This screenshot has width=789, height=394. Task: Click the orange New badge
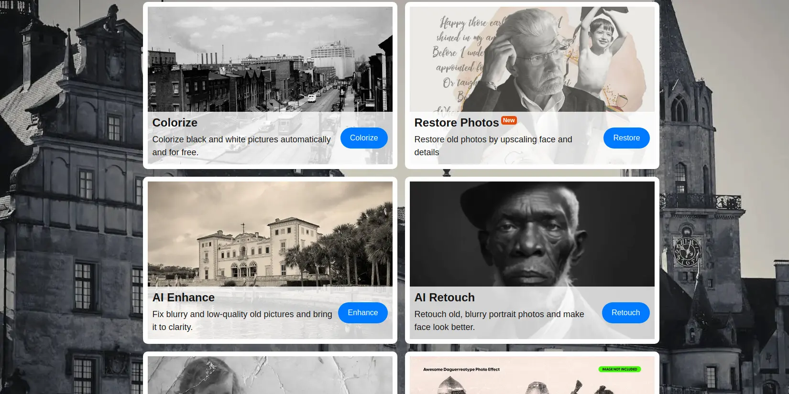tap(509, 120)
